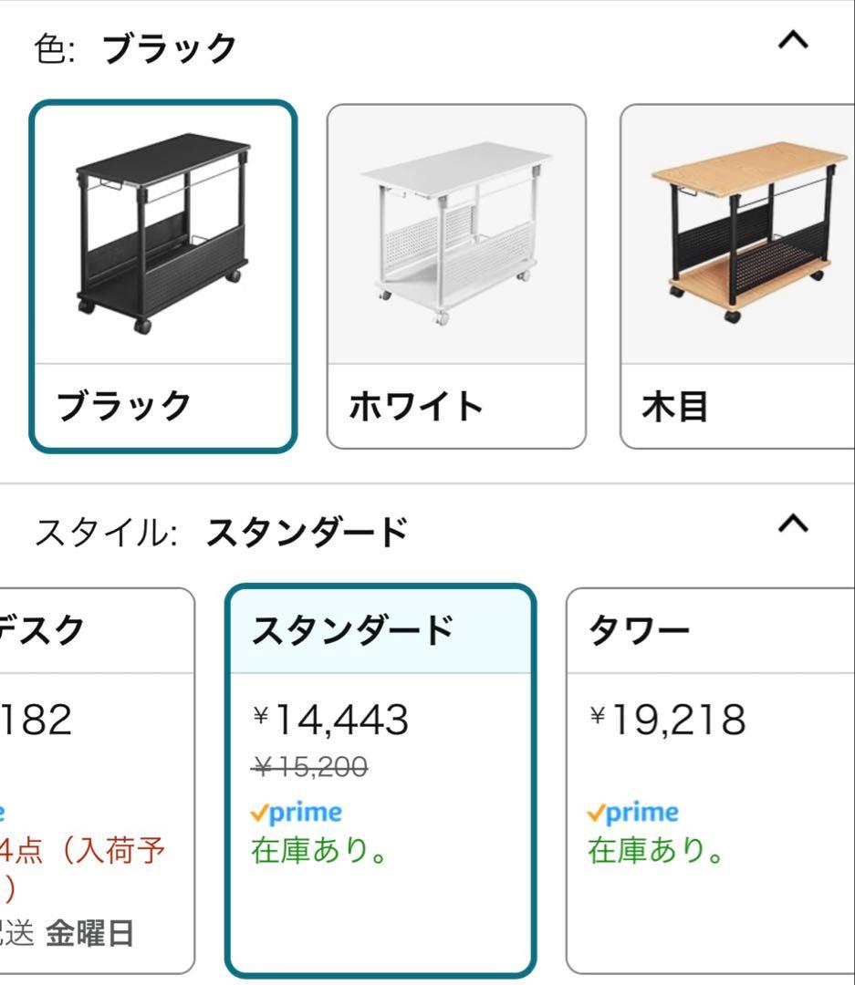Choose the ホワイト color label

tap(416, 406)
